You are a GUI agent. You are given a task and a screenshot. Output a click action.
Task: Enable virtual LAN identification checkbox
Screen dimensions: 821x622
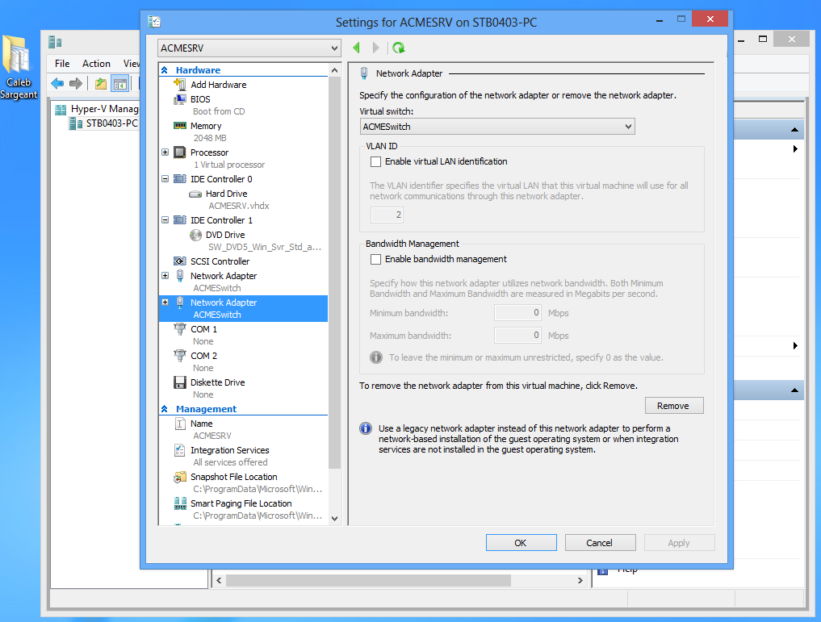pos(375,161)
